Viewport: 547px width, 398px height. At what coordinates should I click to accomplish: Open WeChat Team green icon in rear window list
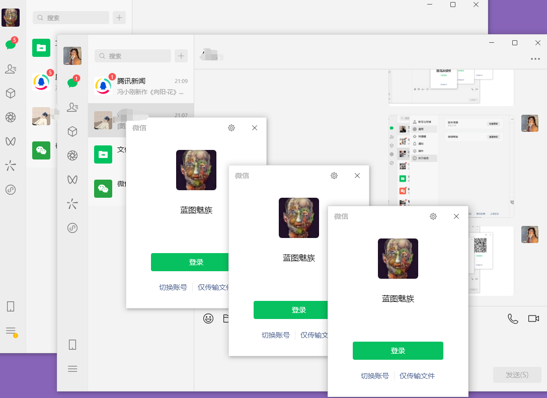[x=41, y=150]
